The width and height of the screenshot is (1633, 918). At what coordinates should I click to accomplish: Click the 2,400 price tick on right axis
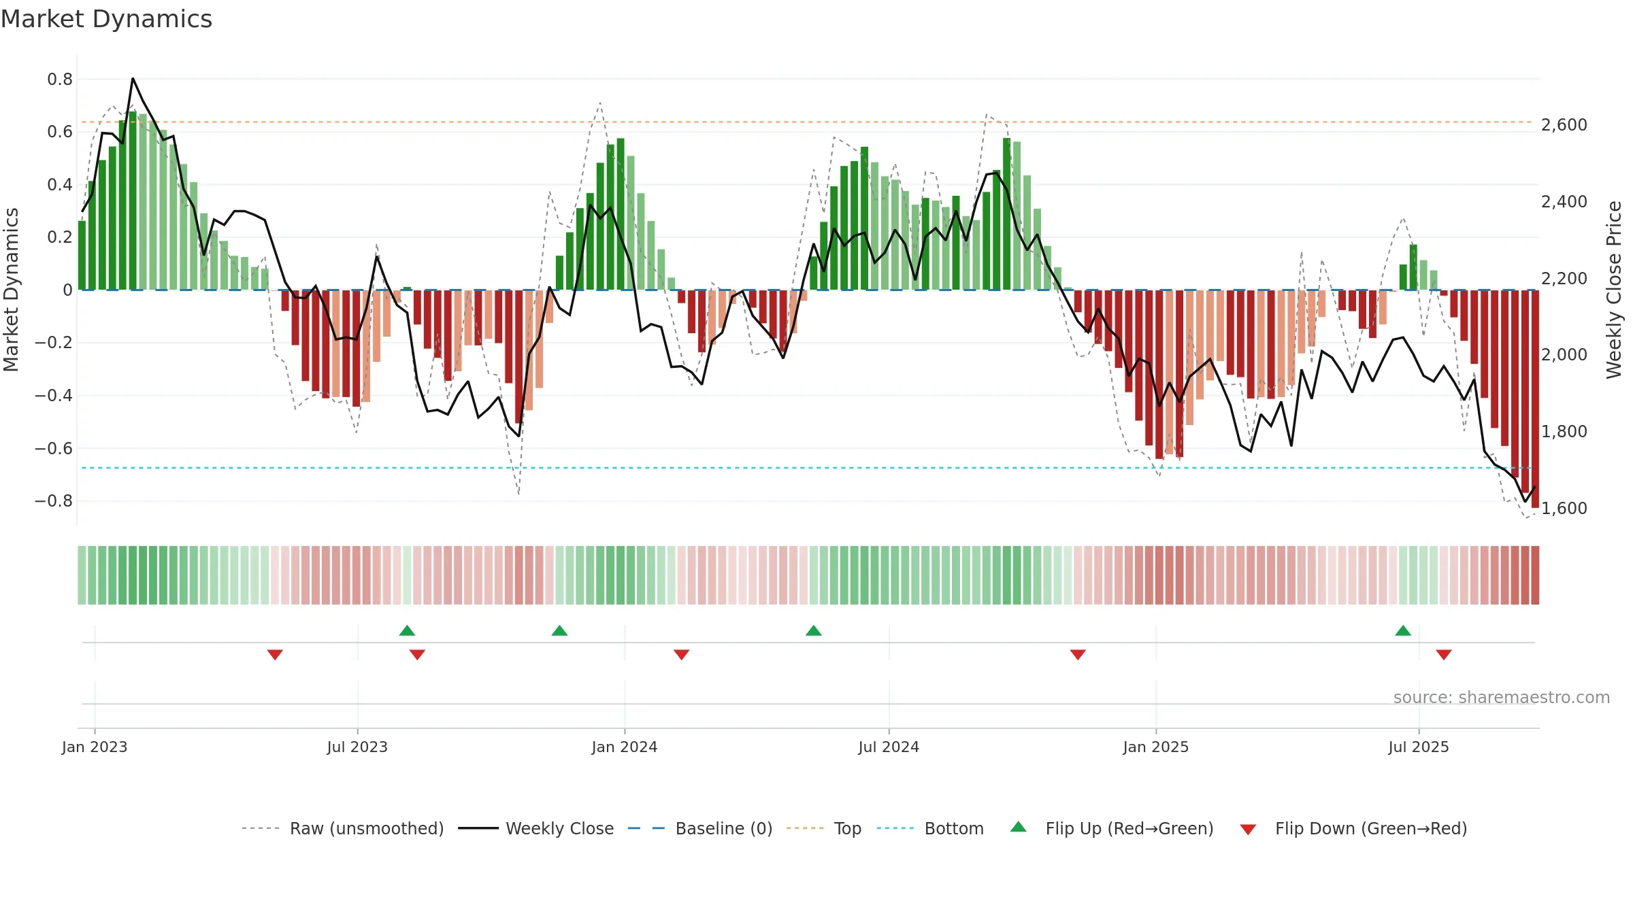point(1564,202)
